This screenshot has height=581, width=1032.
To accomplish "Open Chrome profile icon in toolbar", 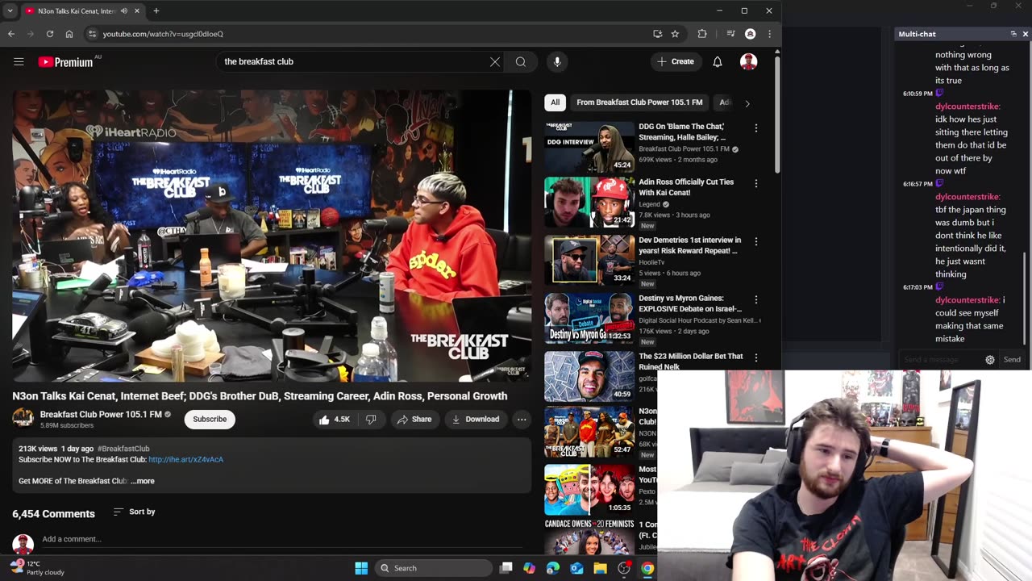I will (x=751, y=34).
